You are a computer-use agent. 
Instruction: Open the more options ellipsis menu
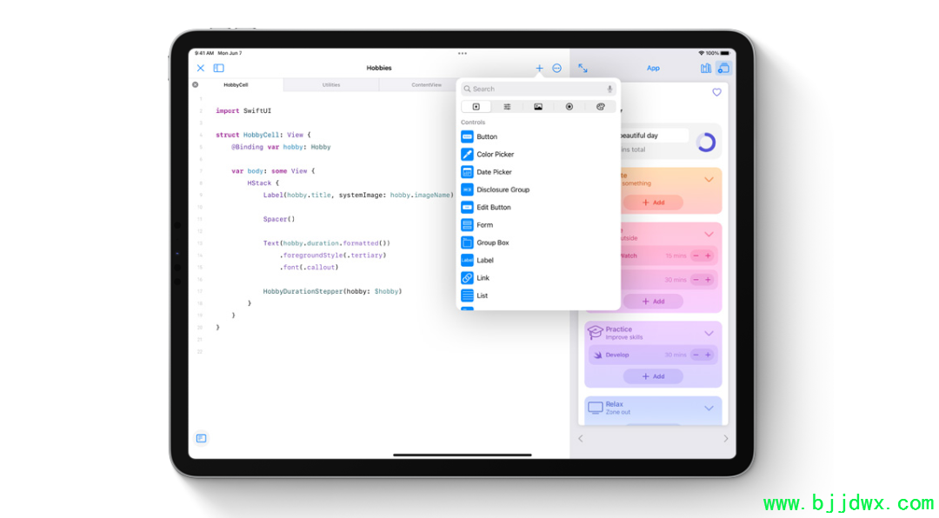pos(557,69)
